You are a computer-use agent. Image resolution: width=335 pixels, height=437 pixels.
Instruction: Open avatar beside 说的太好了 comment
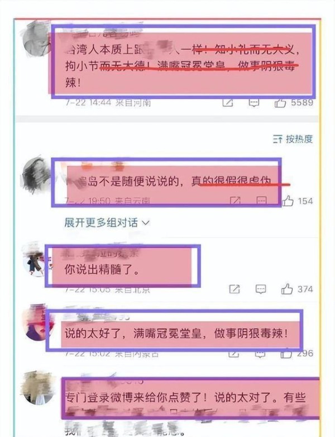point(36,324)
